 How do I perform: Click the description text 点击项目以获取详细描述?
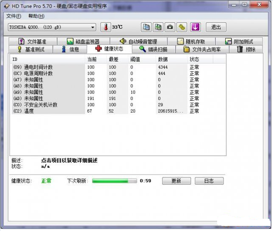69,161
